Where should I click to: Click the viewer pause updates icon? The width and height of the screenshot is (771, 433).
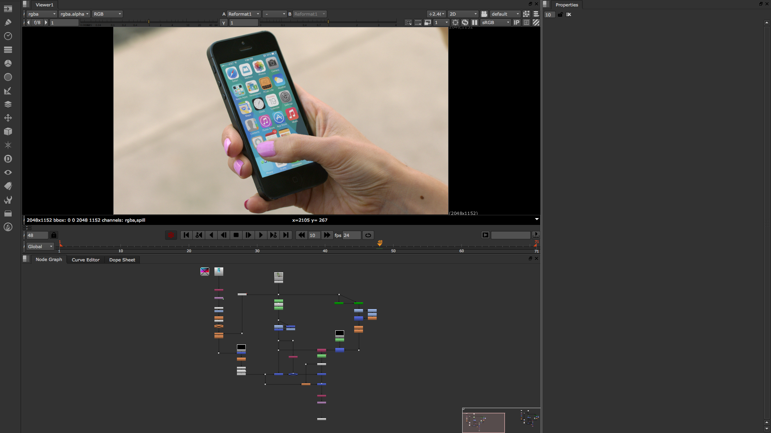[475, 22]
